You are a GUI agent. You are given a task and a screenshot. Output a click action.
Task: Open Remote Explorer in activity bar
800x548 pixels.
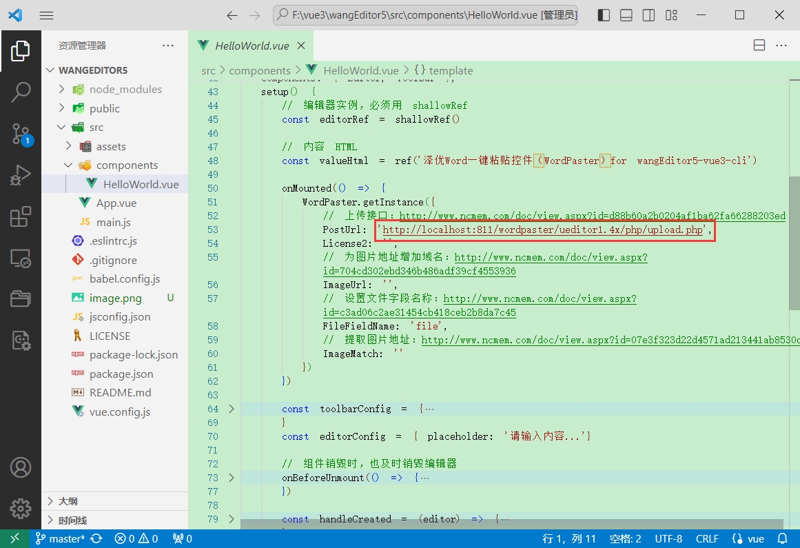[x=21, y=258]
